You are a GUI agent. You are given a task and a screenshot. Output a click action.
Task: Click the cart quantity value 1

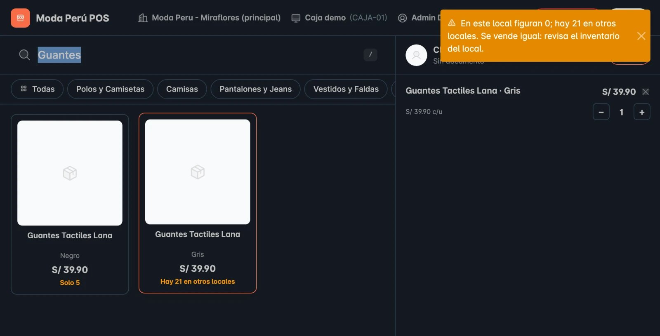point(622,112)
